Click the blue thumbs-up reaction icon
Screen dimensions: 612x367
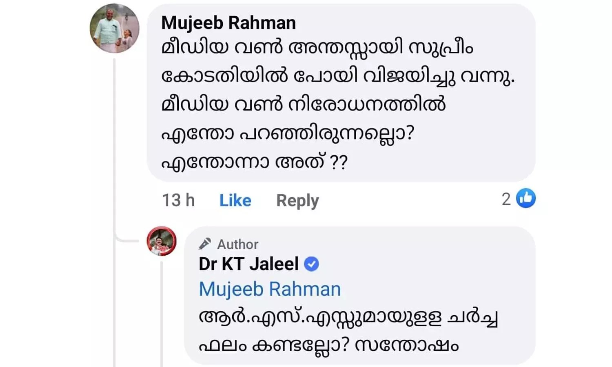[x=526, y=199]
